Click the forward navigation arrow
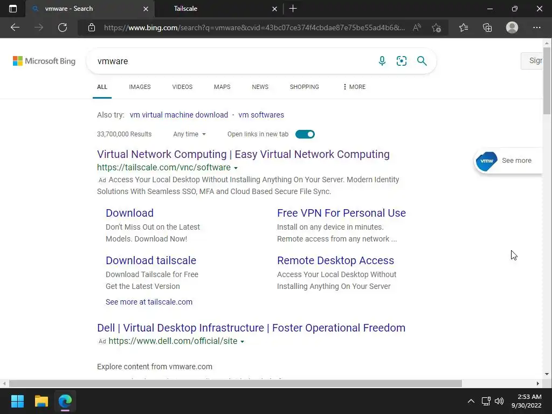The height and width of the screenshot is (414, 552). pyautogui.click(x=39, y=27)
